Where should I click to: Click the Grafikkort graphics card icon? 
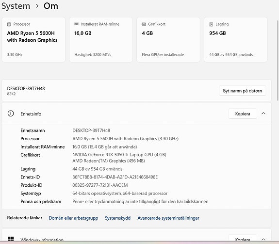[x=144, y=24]
